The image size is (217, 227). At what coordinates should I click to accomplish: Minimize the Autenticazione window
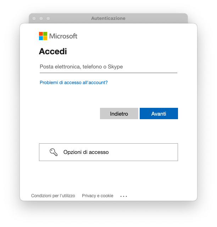[x=41, y=18]
